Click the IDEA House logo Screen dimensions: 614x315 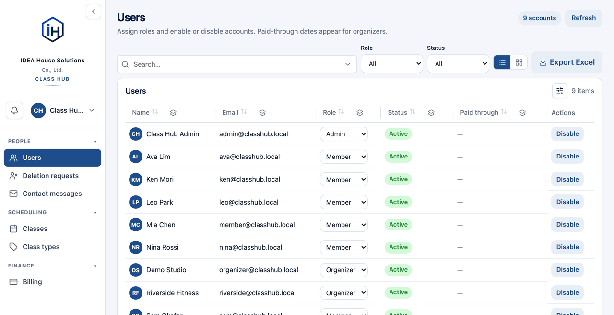(x=53, y=29)
